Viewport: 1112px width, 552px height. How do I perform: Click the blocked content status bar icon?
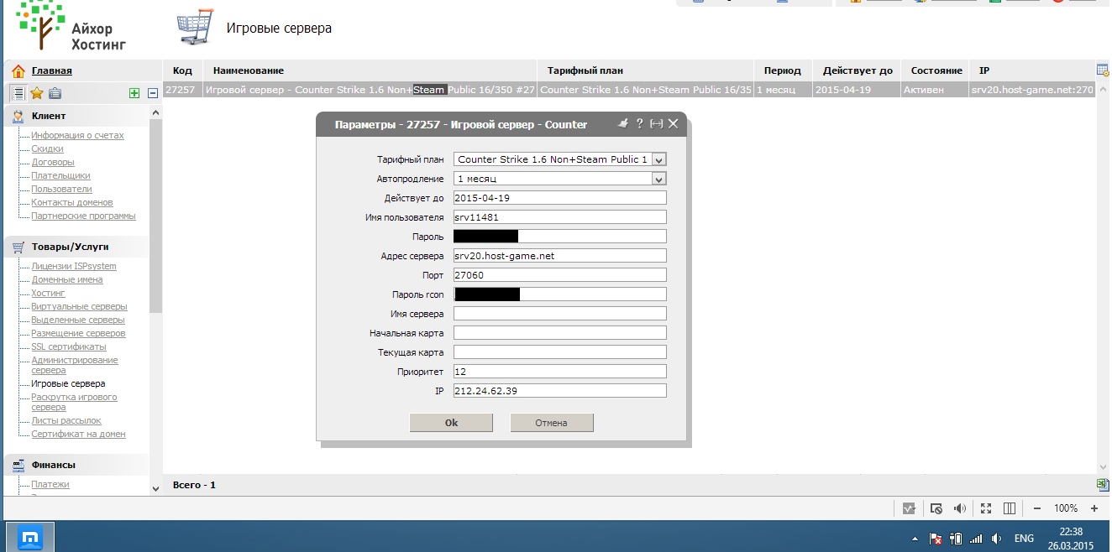pyautogui.click(x=936, y=508)
